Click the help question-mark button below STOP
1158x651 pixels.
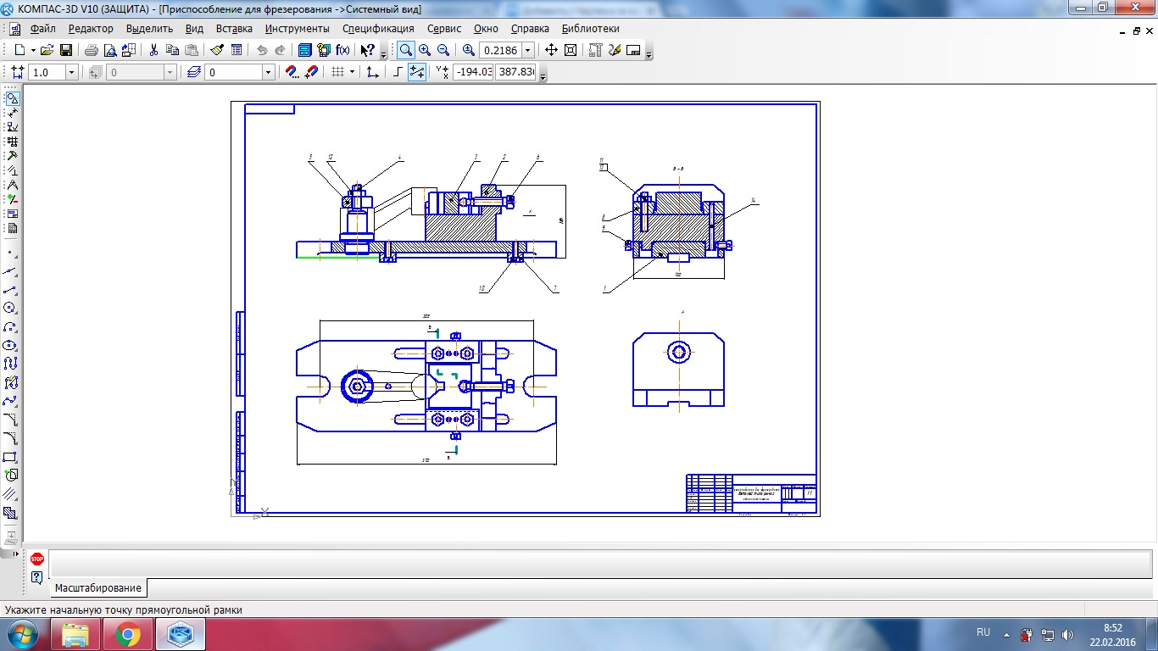36,577
